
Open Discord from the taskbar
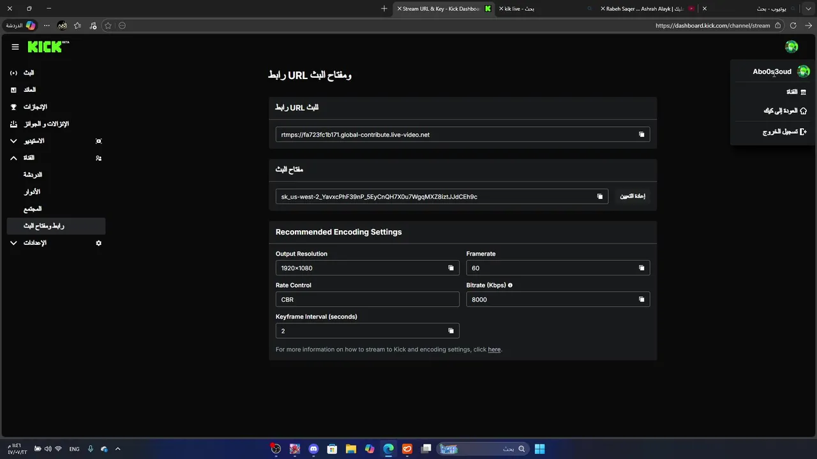(313, 449)
